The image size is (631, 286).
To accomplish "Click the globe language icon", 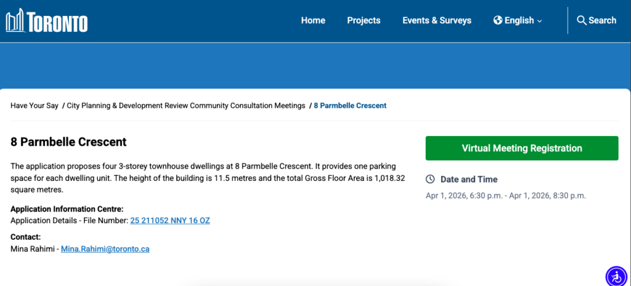I will point(498,20).
